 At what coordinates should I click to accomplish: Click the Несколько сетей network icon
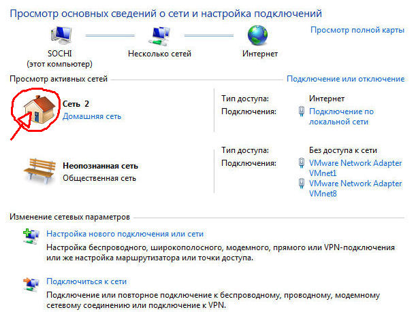pyautogui.click(x=159, y=36)
